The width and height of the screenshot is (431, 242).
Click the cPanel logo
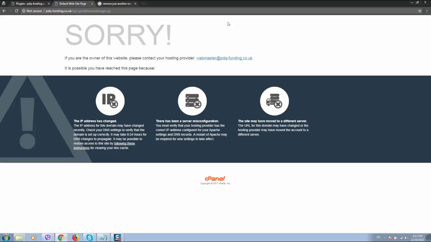coord(215,178)
